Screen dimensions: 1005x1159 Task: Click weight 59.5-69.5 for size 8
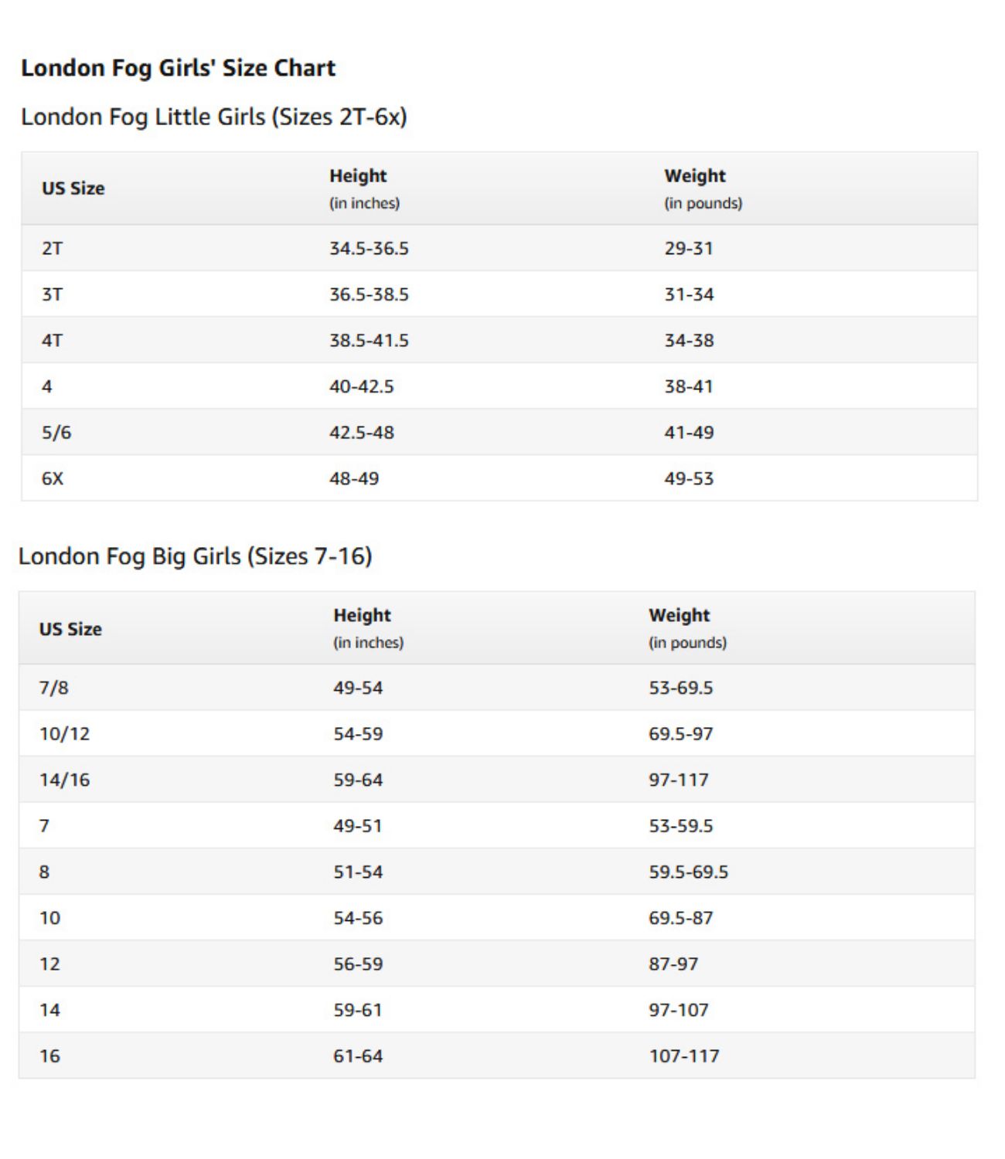point(688,872)
